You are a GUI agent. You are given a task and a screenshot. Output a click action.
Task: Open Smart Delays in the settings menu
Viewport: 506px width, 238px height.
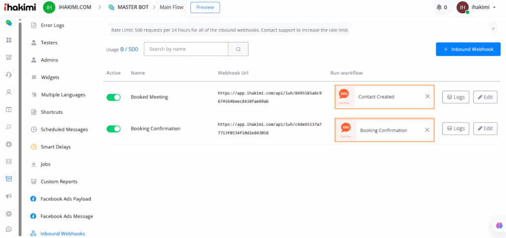(55, 147)
